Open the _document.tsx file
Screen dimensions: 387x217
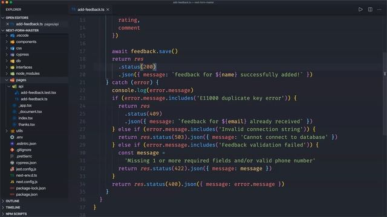pyautogui.click(x=30, y=112)
